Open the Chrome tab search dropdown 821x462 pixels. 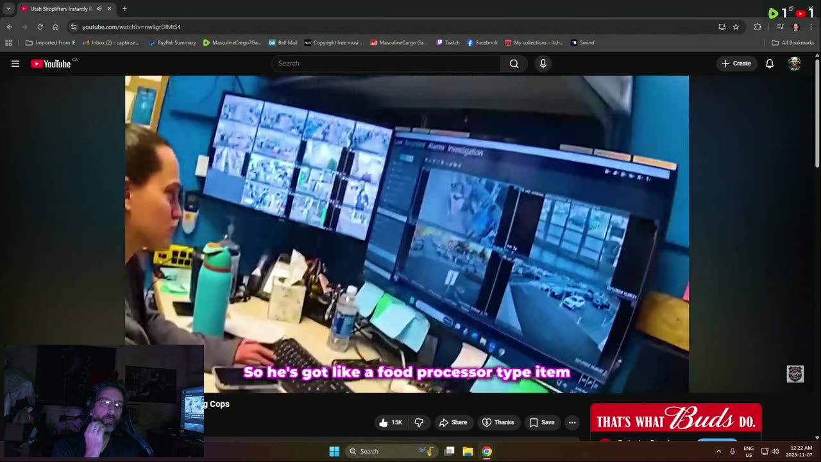8,8
